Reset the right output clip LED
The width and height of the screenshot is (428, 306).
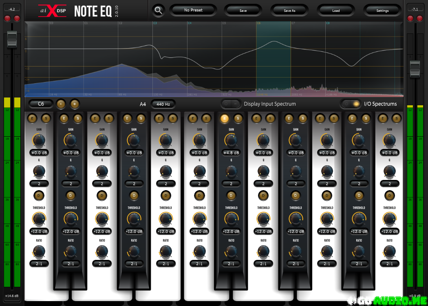pos(420,18)
